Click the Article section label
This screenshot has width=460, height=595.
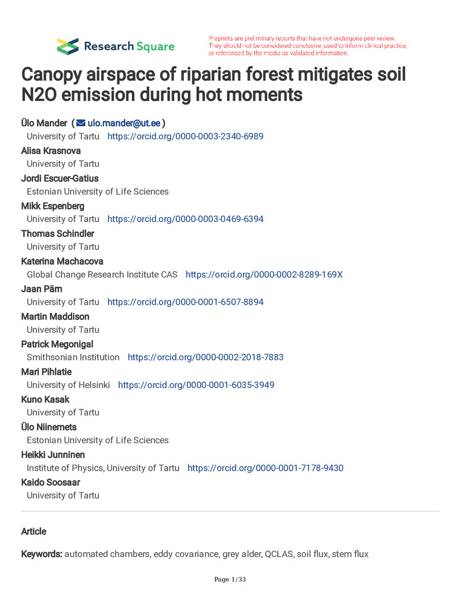coord(33,531)
